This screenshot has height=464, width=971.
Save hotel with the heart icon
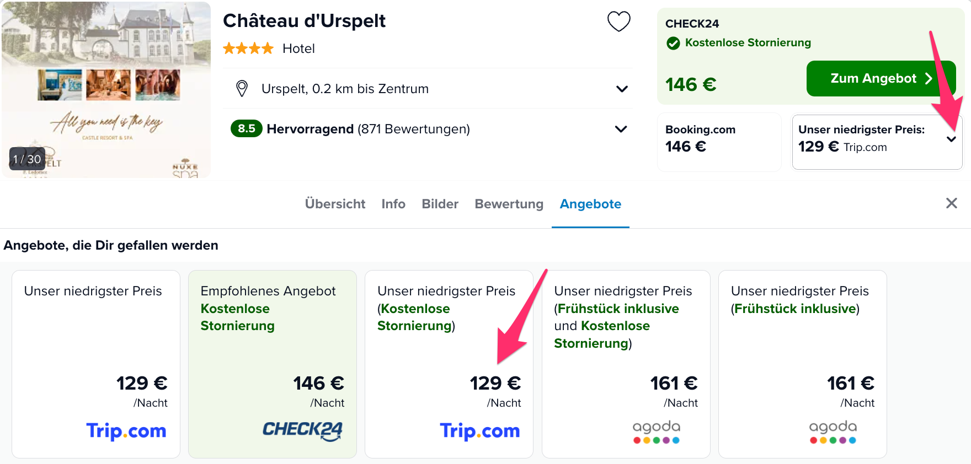[618, 21]
